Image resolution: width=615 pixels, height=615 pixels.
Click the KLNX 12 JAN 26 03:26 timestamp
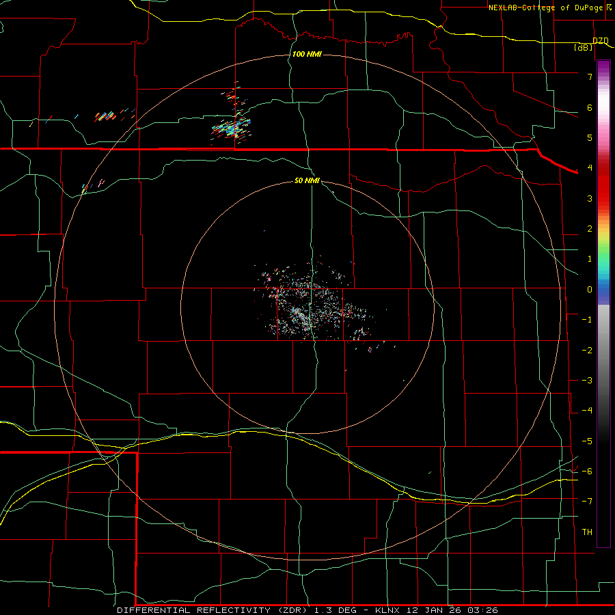tap(436, 610)
